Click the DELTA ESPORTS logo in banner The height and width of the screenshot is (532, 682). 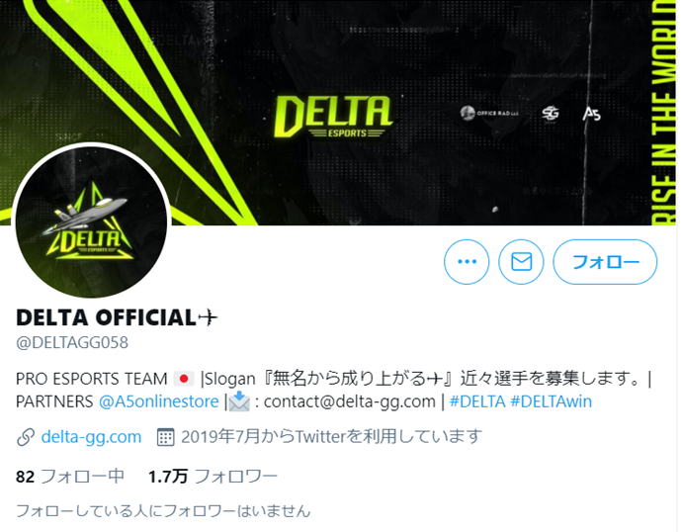[x=334, y=118]
